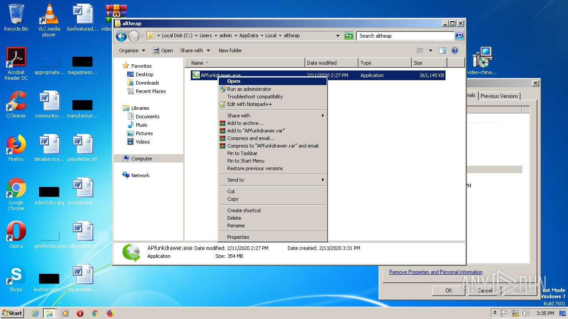Image resolution: width=568 pixels, height=319 pixels.
Task: Click Cancel in Properties dialog
Action: [485, 291]
